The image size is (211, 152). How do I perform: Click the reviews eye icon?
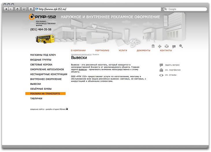[x=161, y=75]
